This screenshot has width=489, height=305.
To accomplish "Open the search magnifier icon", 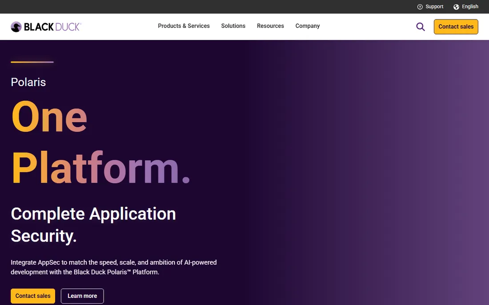I will [x=421, y=27].
